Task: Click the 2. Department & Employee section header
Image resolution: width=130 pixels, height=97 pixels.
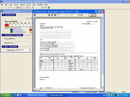Action: pos(12,35)
